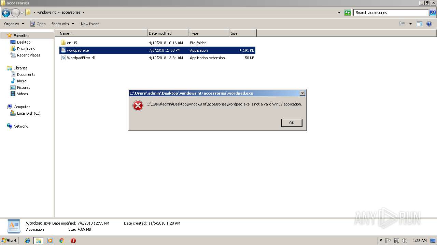Open the Help question mark icon
Image resolution: width=437 pixels, height=245 pixels.
429,24
